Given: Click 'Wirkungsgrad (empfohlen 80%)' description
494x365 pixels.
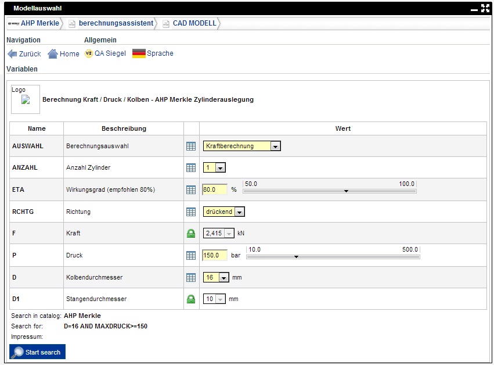Looking at the screenshot, I should 110,189.
